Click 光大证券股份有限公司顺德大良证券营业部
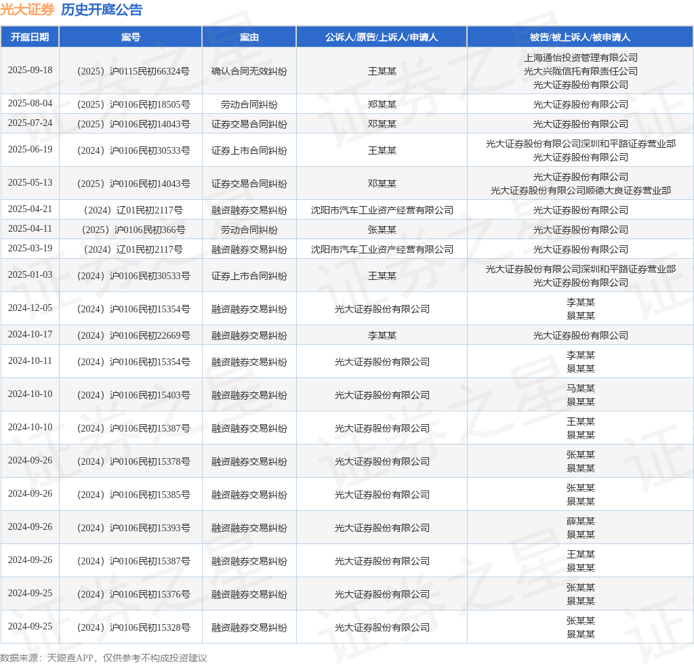 581,190
